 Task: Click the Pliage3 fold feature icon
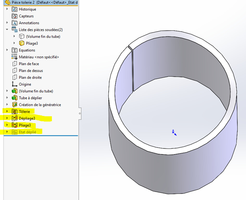[15, 125]
